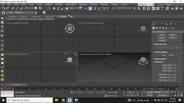Toggle the Percent Snap icon

pos(104,8)
